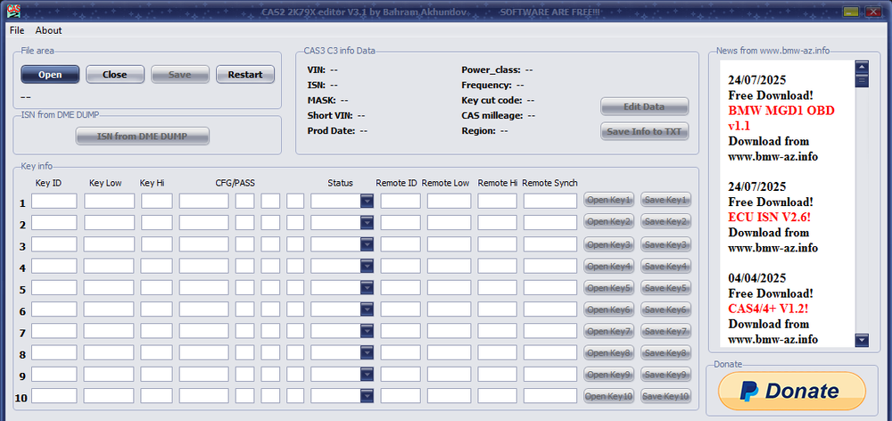This screenshot has width=892, height=421.
Task: Click the CFG/PASS column header
Action: click(x=235, y=183)
